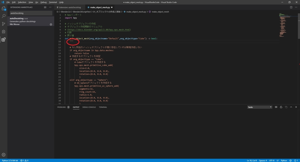The height and width of the screenshot is (162, 300).
Task: Select Python 3.7.4 64-bit interpreter
Action: click(10, 161)
